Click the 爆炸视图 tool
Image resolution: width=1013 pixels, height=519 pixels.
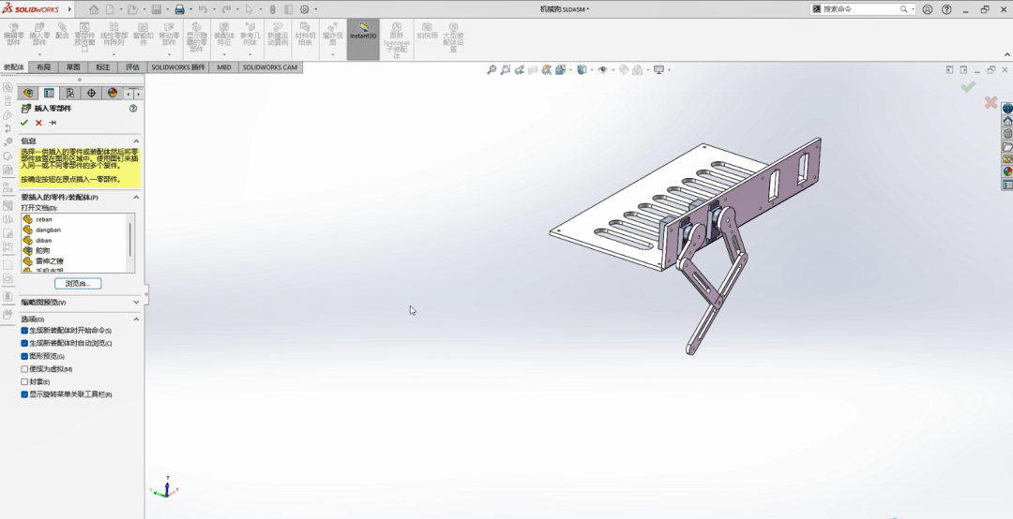tap(333, 35)
